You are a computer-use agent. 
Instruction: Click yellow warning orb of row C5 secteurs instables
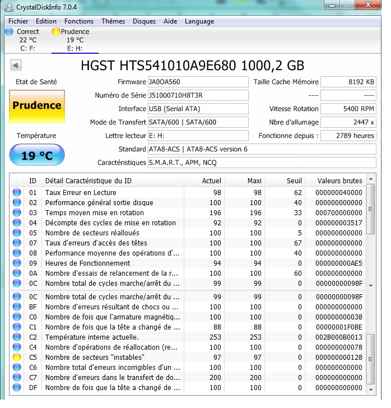click(x=17, y=357)
